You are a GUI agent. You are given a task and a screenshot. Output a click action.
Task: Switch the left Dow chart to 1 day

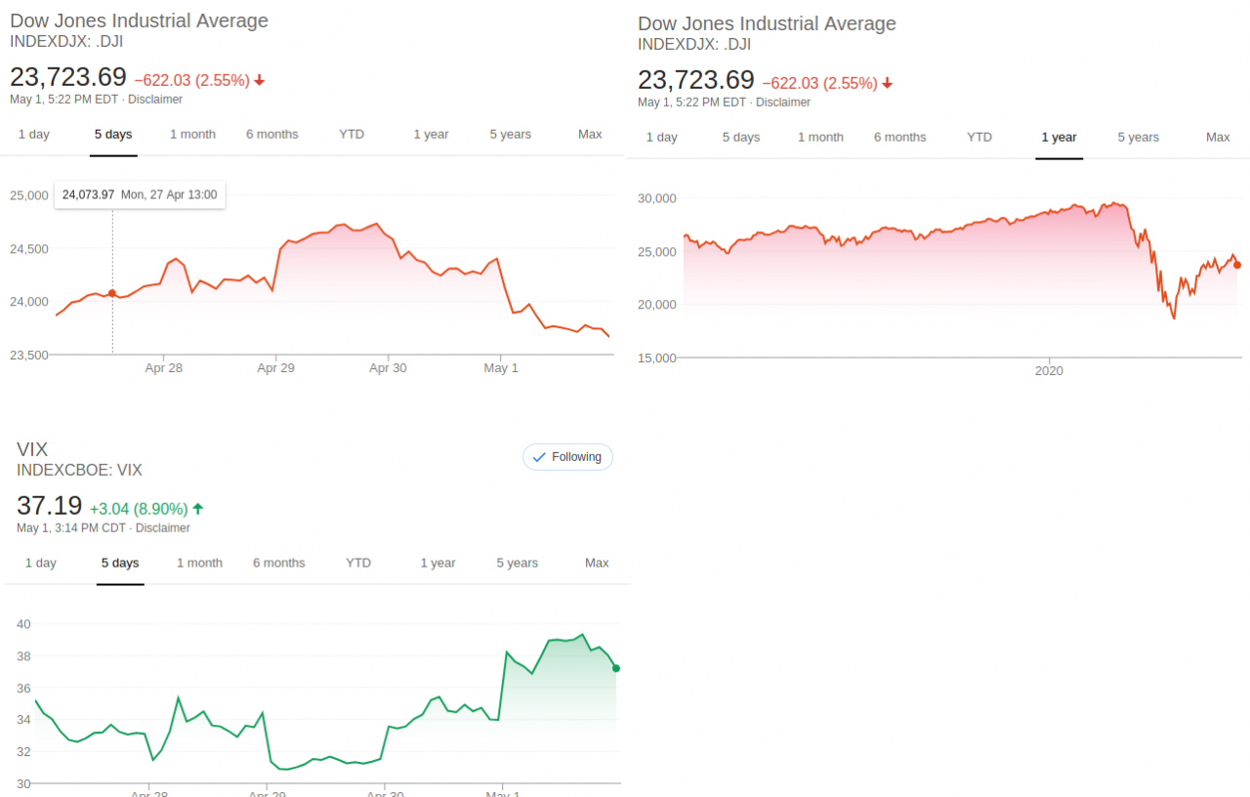coord(33,135)
